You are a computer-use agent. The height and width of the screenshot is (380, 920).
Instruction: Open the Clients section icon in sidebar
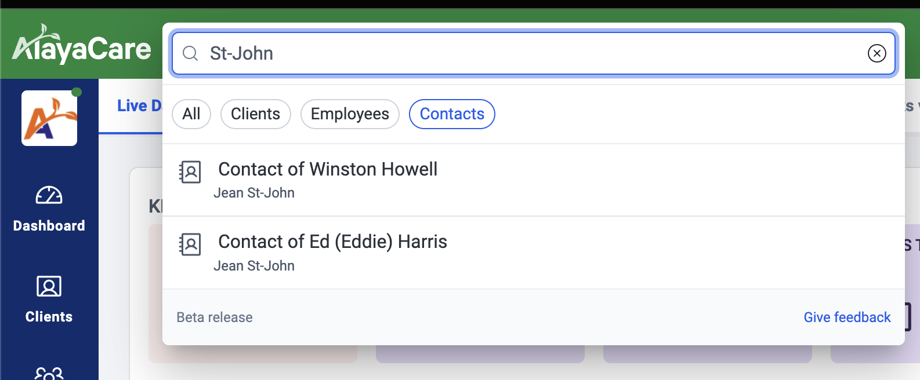point(49,287)
